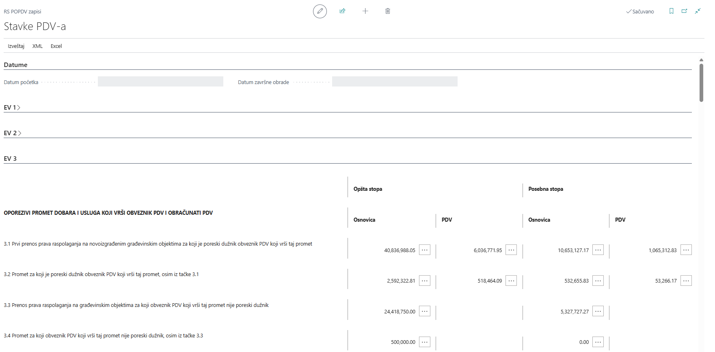Click the pencil edit icon
This screenshot has width=715, height=352.
(x=320, y=11)
